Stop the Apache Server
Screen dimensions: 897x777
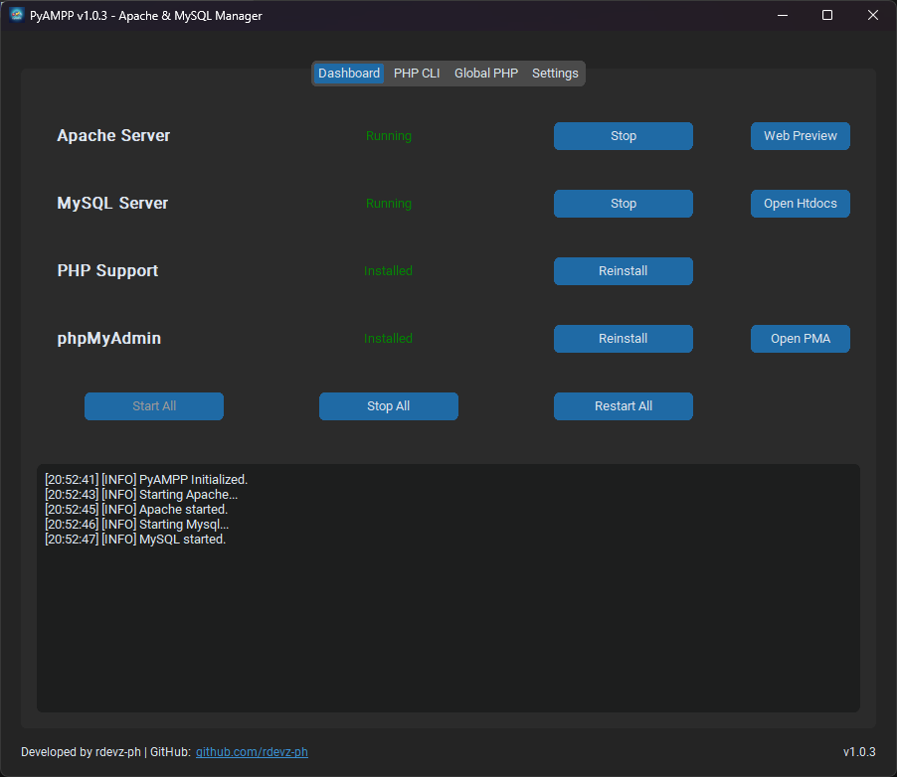tap(623, 135)
